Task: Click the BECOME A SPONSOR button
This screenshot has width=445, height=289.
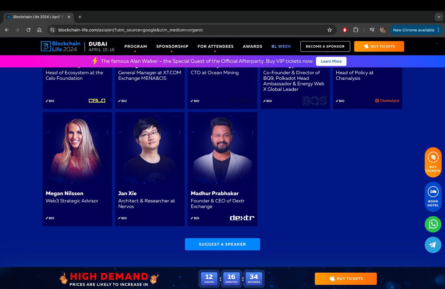Action: click(325, 46)
